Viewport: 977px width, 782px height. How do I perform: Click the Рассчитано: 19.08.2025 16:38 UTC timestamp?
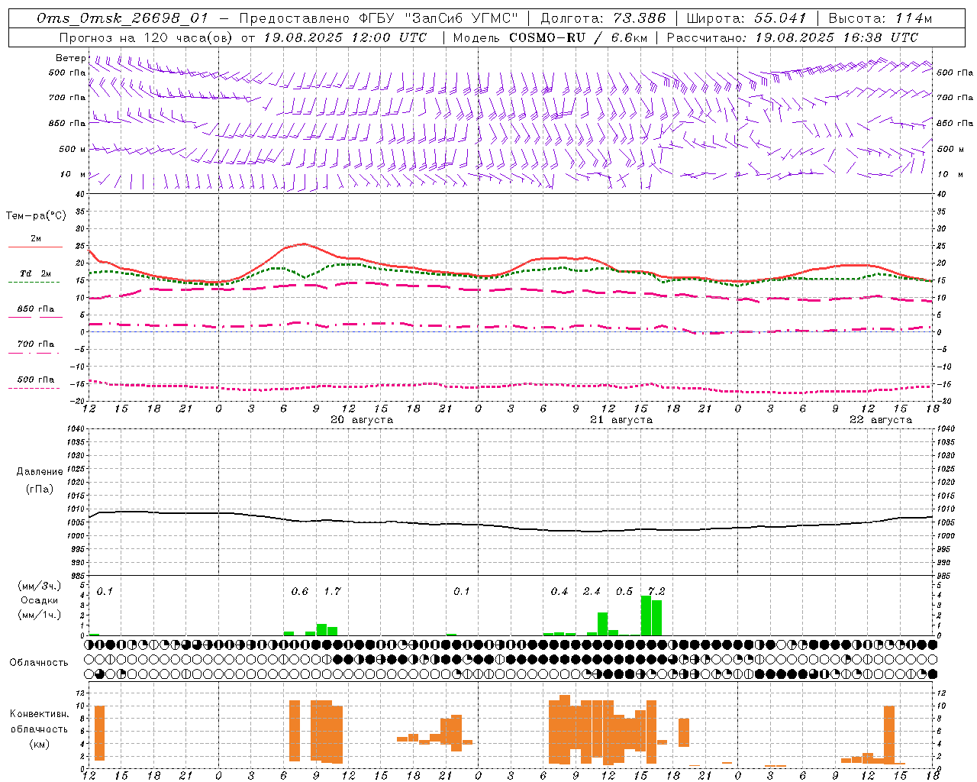click(792, 37)
